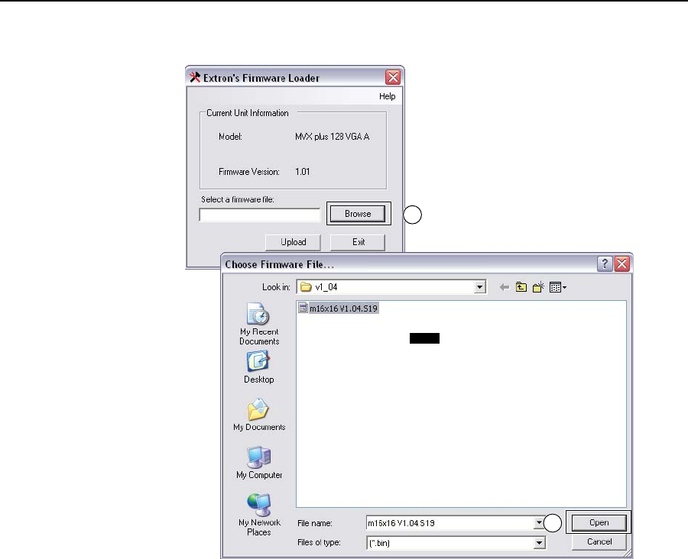Image resolution: width=688 pixels, height=559 pixels.
Task: Close Extron's Firmware Loader window
Action: 393,77
